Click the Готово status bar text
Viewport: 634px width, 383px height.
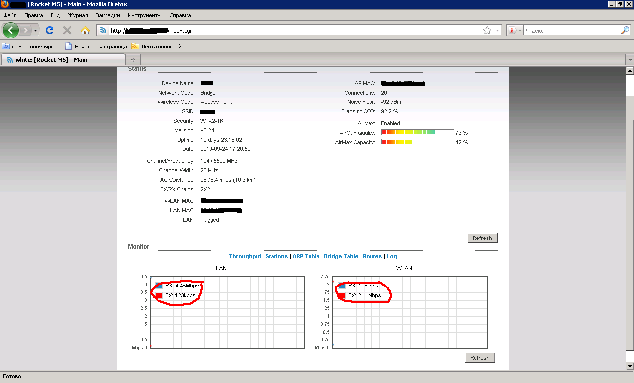pos(12,376)
